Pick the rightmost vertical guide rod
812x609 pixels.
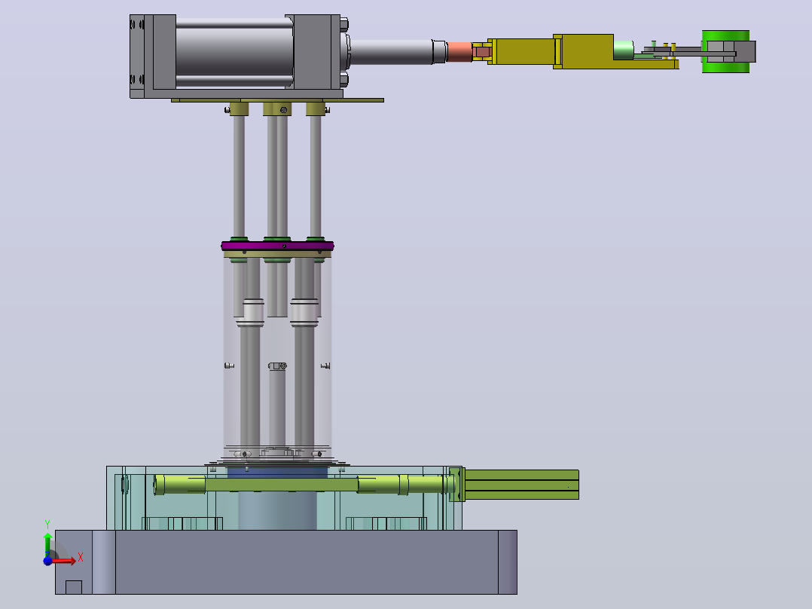click(316, 176)
